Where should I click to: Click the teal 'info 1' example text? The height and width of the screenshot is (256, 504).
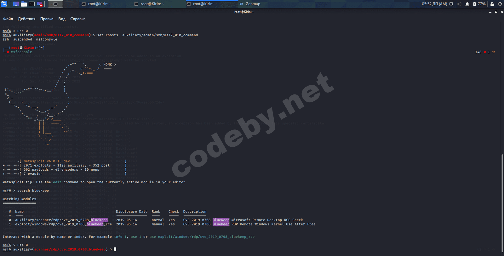[120, 237]
